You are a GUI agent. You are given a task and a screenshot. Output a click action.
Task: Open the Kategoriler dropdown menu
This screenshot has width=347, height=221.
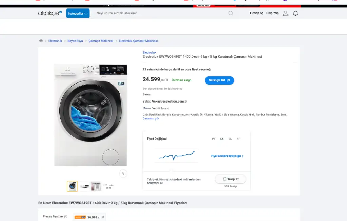pyautogui.click(x=78, y=13)
